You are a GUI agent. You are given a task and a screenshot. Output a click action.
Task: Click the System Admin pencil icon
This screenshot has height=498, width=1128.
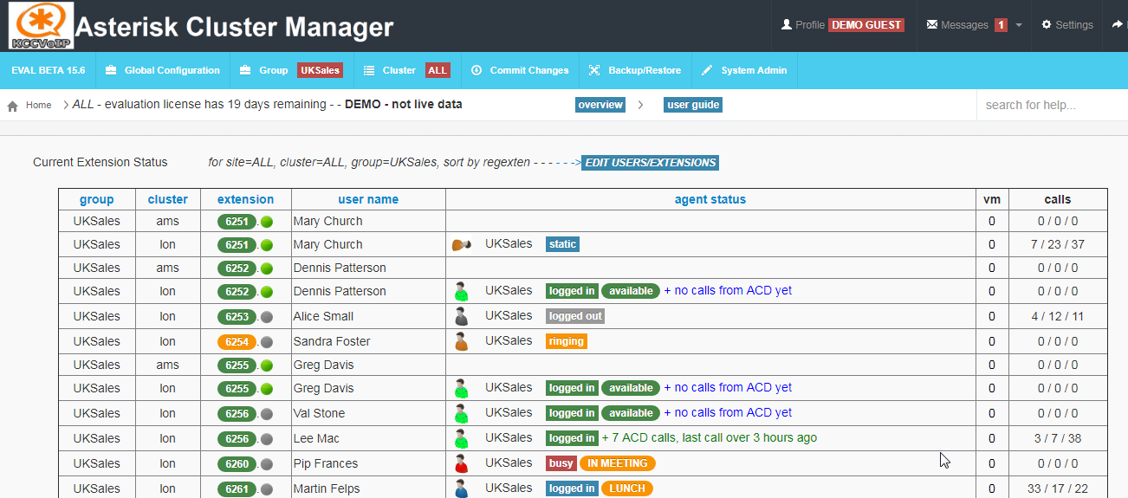[707, 70]
